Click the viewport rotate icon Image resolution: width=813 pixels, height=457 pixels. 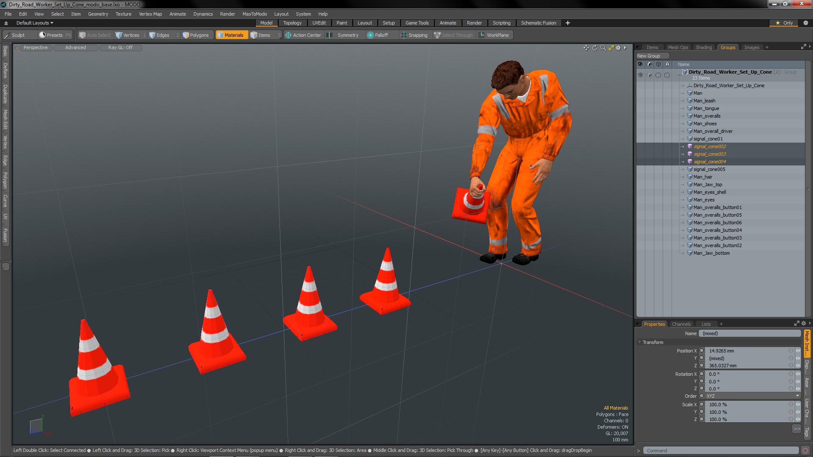(595, 48)
